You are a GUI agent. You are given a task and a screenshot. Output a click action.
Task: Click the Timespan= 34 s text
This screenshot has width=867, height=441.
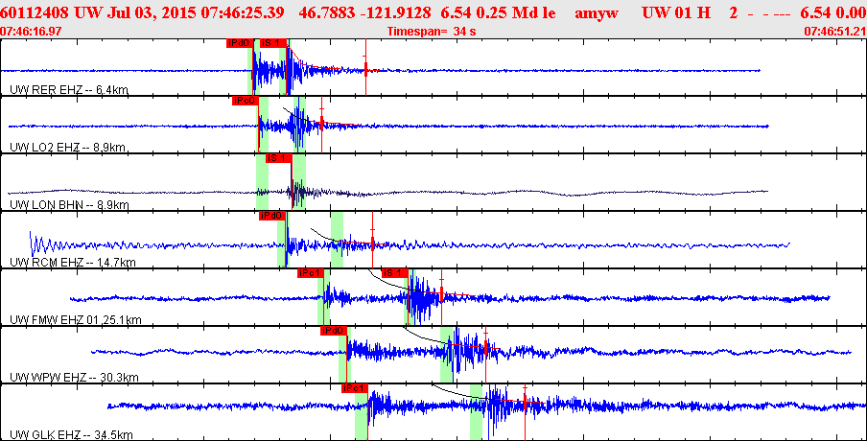[x=432, y=32]
